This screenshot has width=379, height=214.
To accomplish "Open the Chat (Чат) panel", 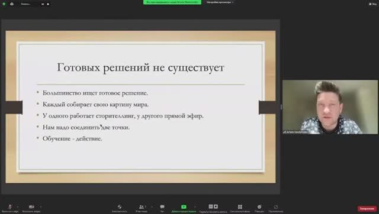I will pos(162,208).
